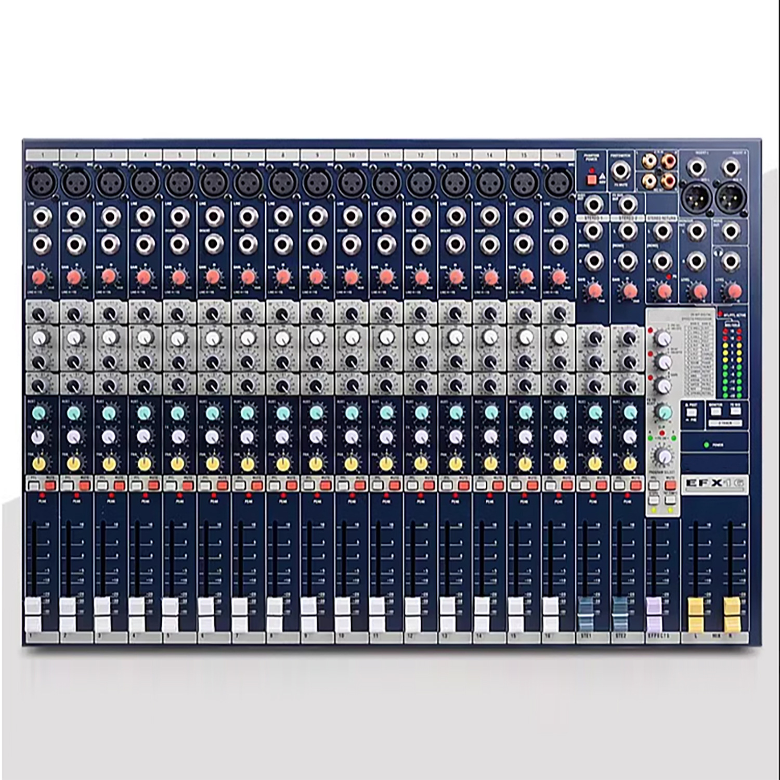
Task: Toggle the channel 8 PFL button
Action: pyautogui.click(x=274, y=486)
